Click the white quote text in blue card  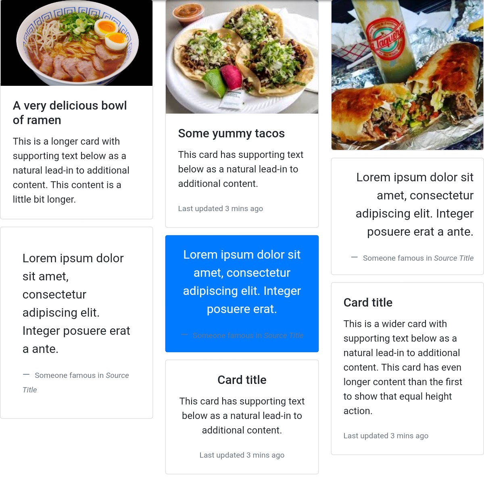[x=242, y=282]
